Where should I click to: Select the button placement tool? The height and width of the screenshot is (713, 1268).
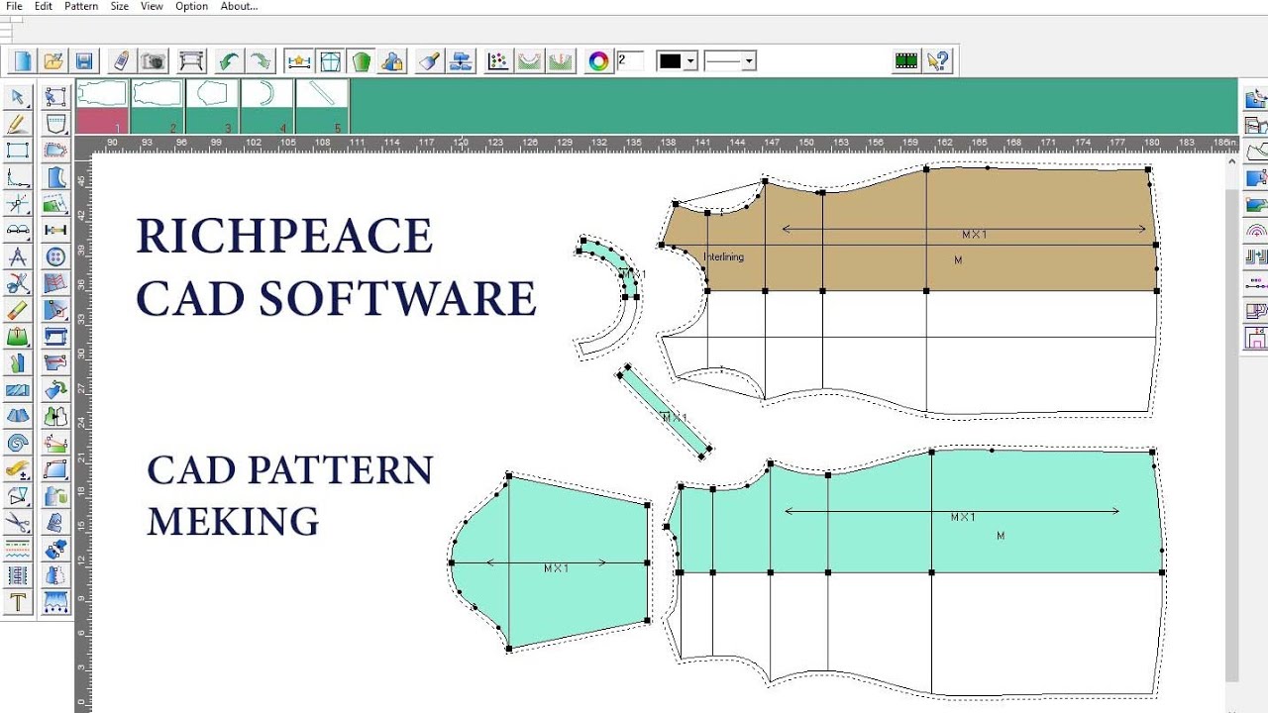(x=55, y=256)
